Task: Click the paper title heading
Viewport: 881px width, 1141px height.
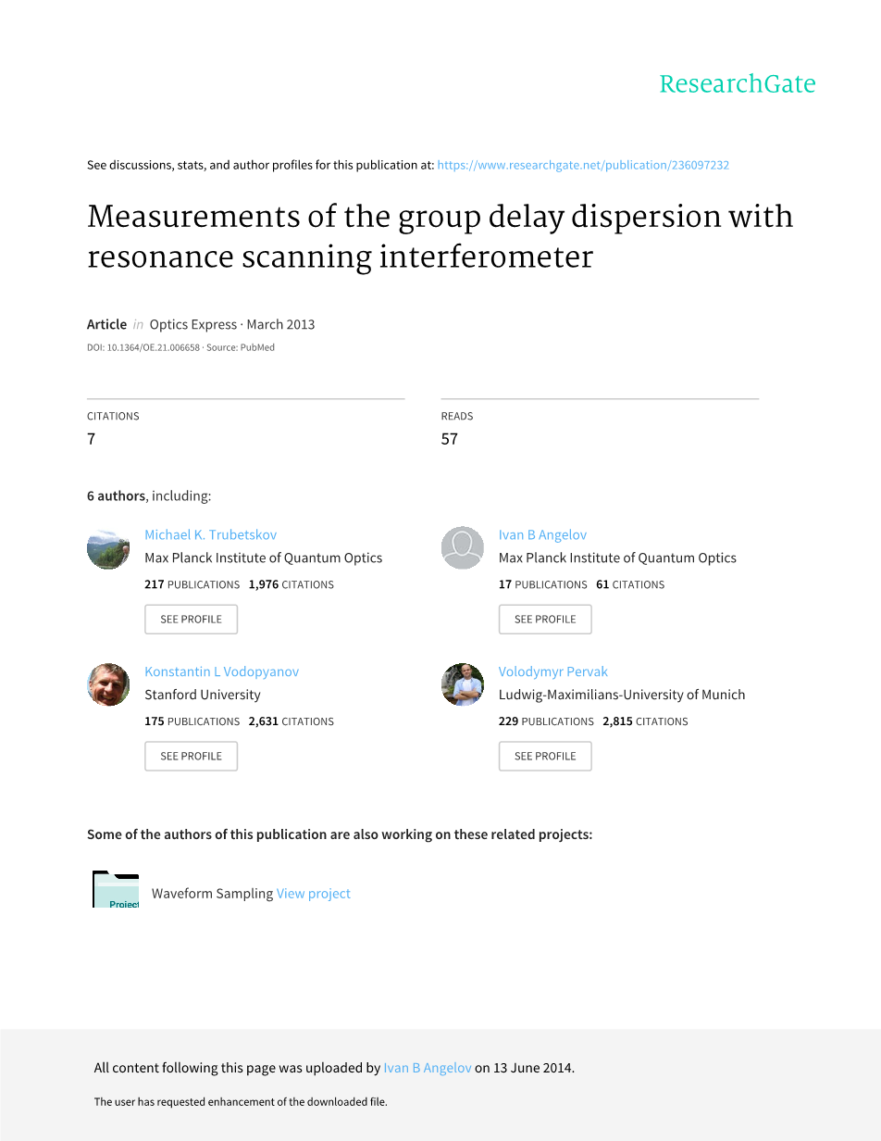Action: click(440, 236)
